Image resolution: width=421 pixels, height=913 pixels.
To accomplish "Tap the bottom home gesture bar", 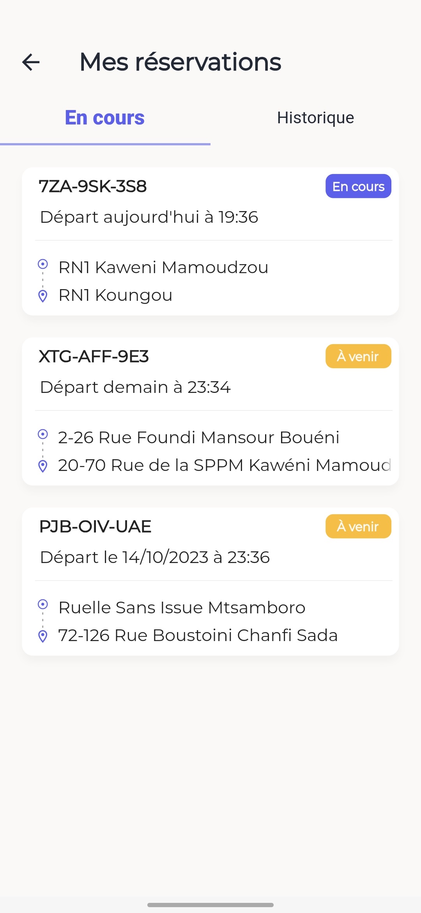I will click(x=210, y=905).
